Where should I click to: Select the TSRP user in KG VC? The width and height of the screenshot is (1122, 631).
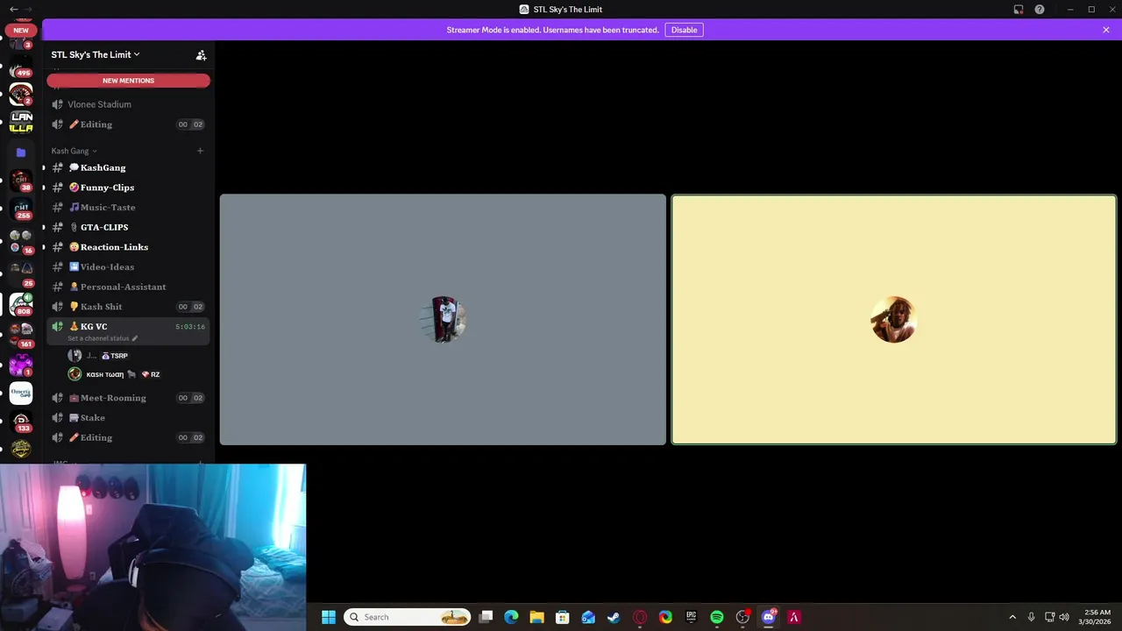[128, 356]
